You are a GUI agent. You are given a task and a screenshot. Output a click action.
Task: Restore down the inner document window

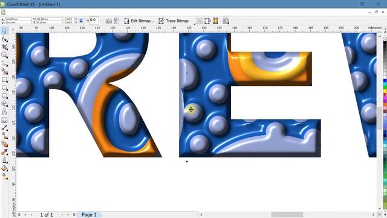coord(376,12)
